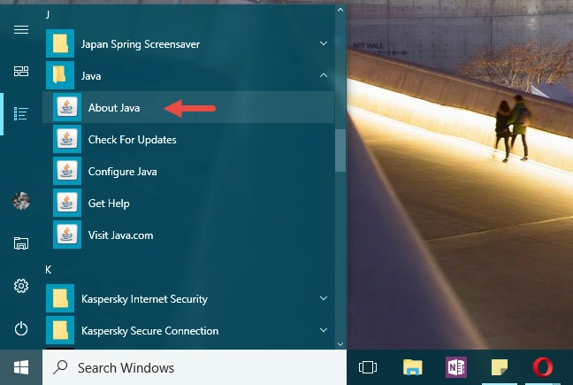This screenshot has width=573, height=385.
Task: Launch Check For Updates
Action: point(188,139)
